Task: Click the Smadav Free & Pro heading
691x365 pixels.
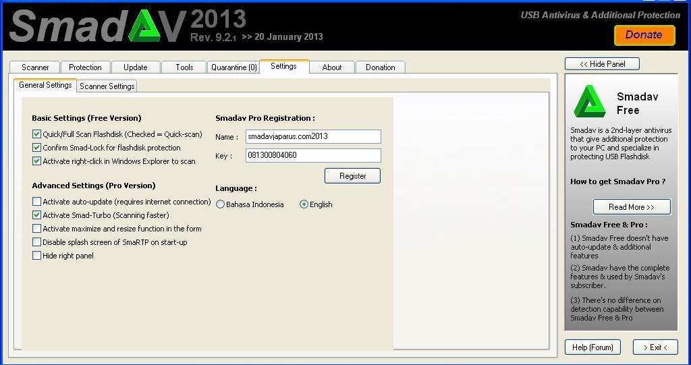Action: [609, 225]
